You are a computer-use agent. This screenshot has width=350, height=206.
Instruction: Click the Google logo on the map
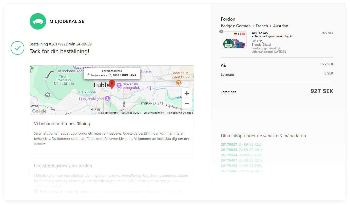[39, 111]
